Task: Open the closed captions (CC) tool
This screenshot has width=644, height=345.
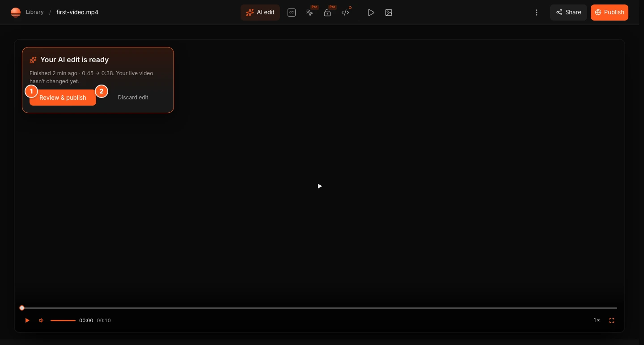Action: (292, 13)
